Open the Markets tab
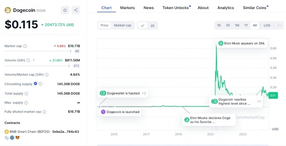This screenshot has height=146, width=286. coord(127,8)
